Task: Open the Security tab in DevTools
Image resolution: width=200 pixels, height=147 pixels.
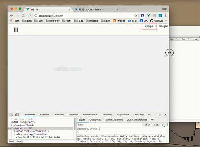Action: coord(139,115)
